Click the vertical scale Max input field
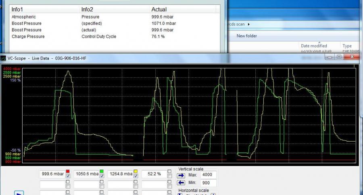The image size is (363, 195). click(x=208, y=175)
